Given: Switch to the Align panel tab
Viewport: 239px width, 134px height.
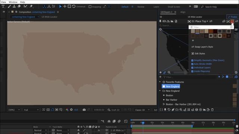Looking at the screenshot, I should click(x=183, y=12).
